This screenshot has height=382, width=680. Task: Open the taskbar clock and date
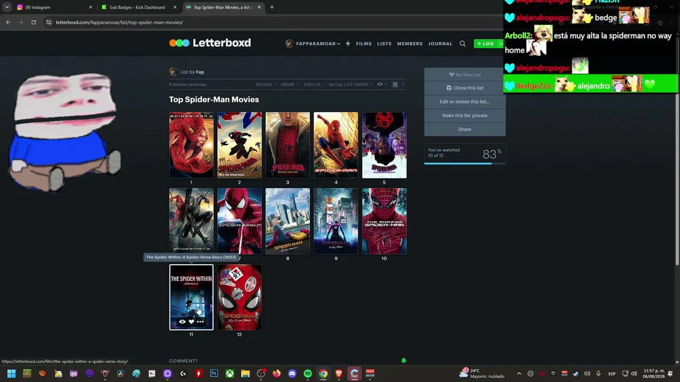[x=653, y=374]
